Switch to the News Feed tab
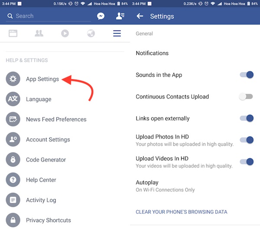 tap(13, 33)
